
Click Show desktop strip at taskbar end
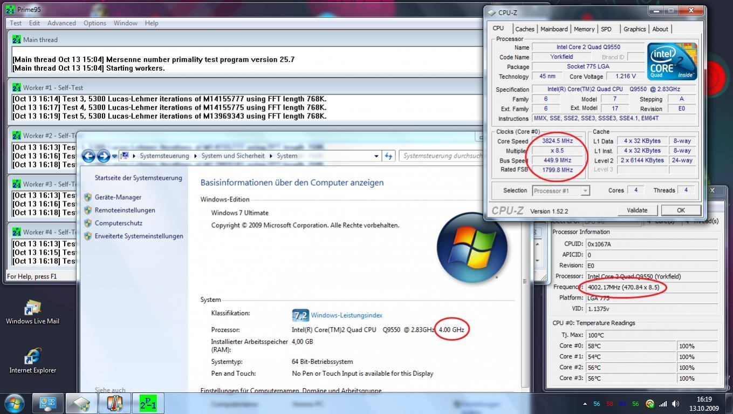pos(729,404)
